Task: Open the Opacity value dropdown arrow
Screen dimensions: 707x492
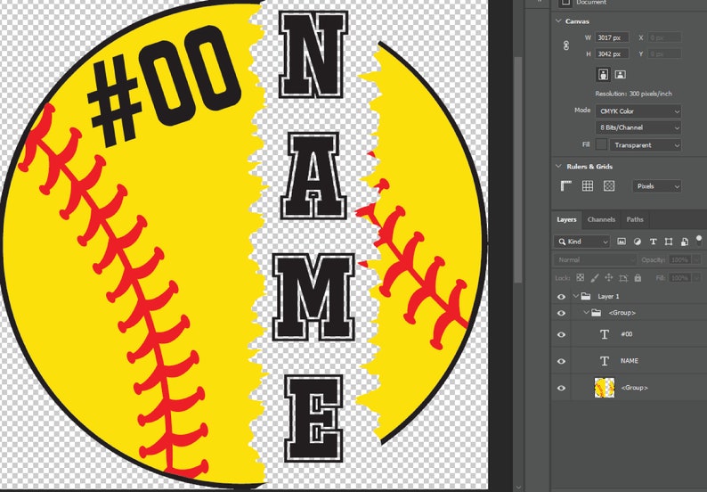Action: [x=697, y=259]
